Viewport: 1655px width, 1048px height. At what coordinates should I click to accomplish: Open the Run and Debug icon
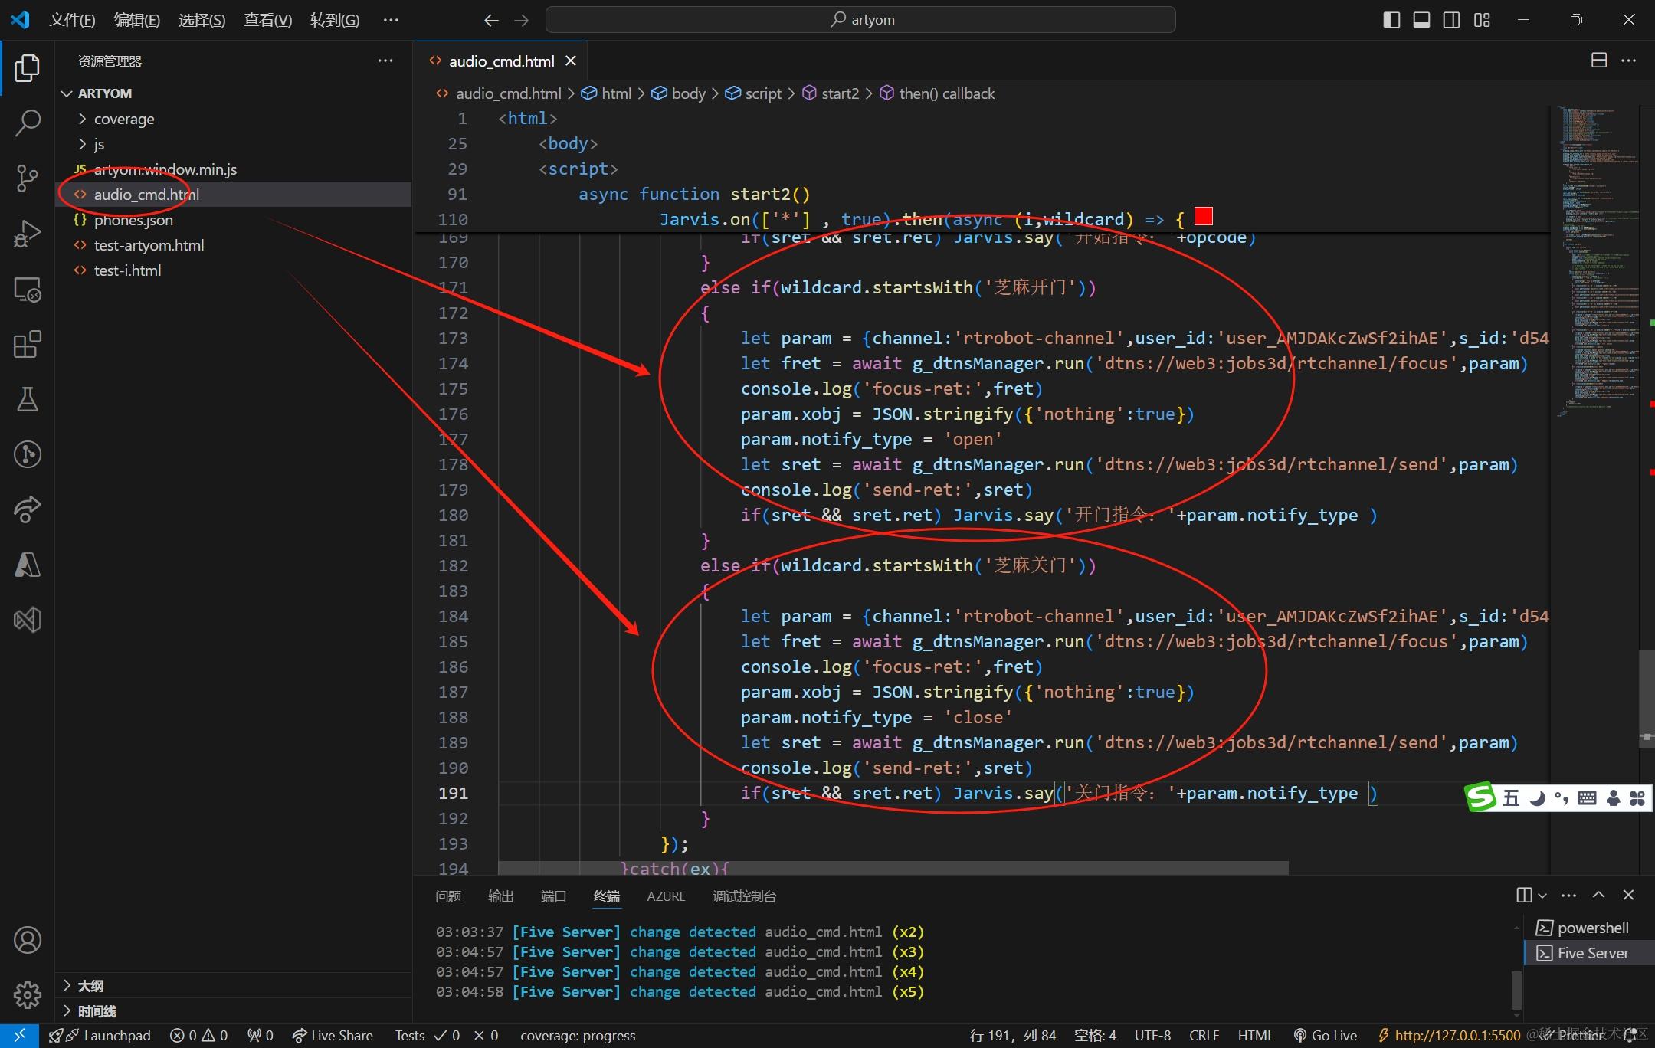pos(28,231)
